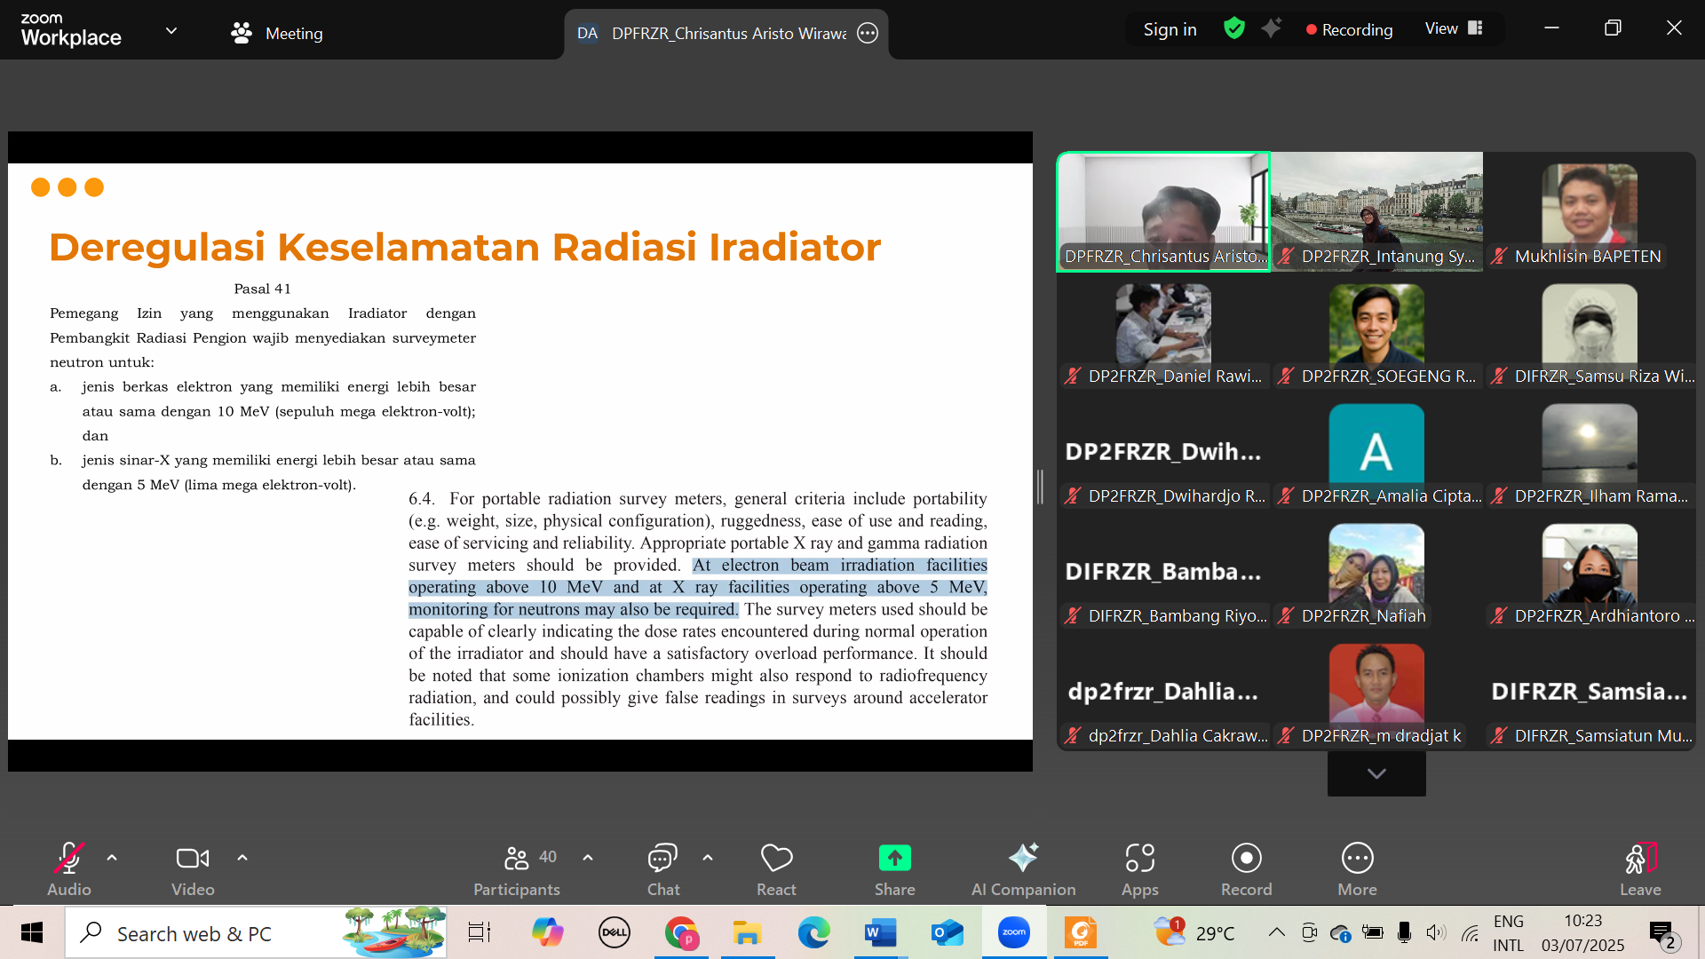
Task: Select DP2FRZR_m dradjat k participant tile
Action: click(x=1376, y=691)
